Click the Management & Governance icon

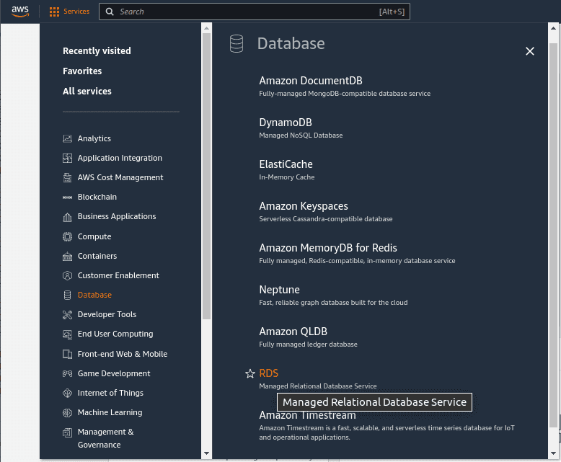pos(67,432)
